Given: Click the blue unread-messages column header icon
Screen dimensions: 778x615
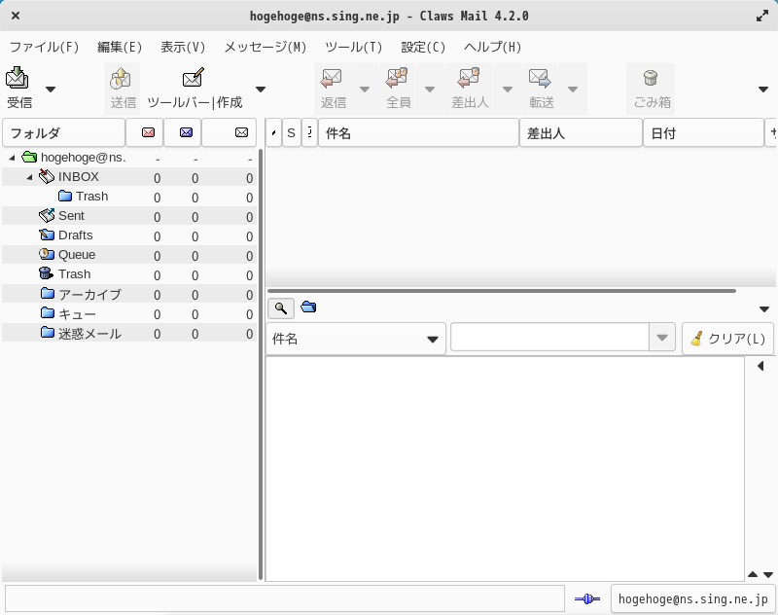Looking at the screenshot, I should [x=186, y=132].
